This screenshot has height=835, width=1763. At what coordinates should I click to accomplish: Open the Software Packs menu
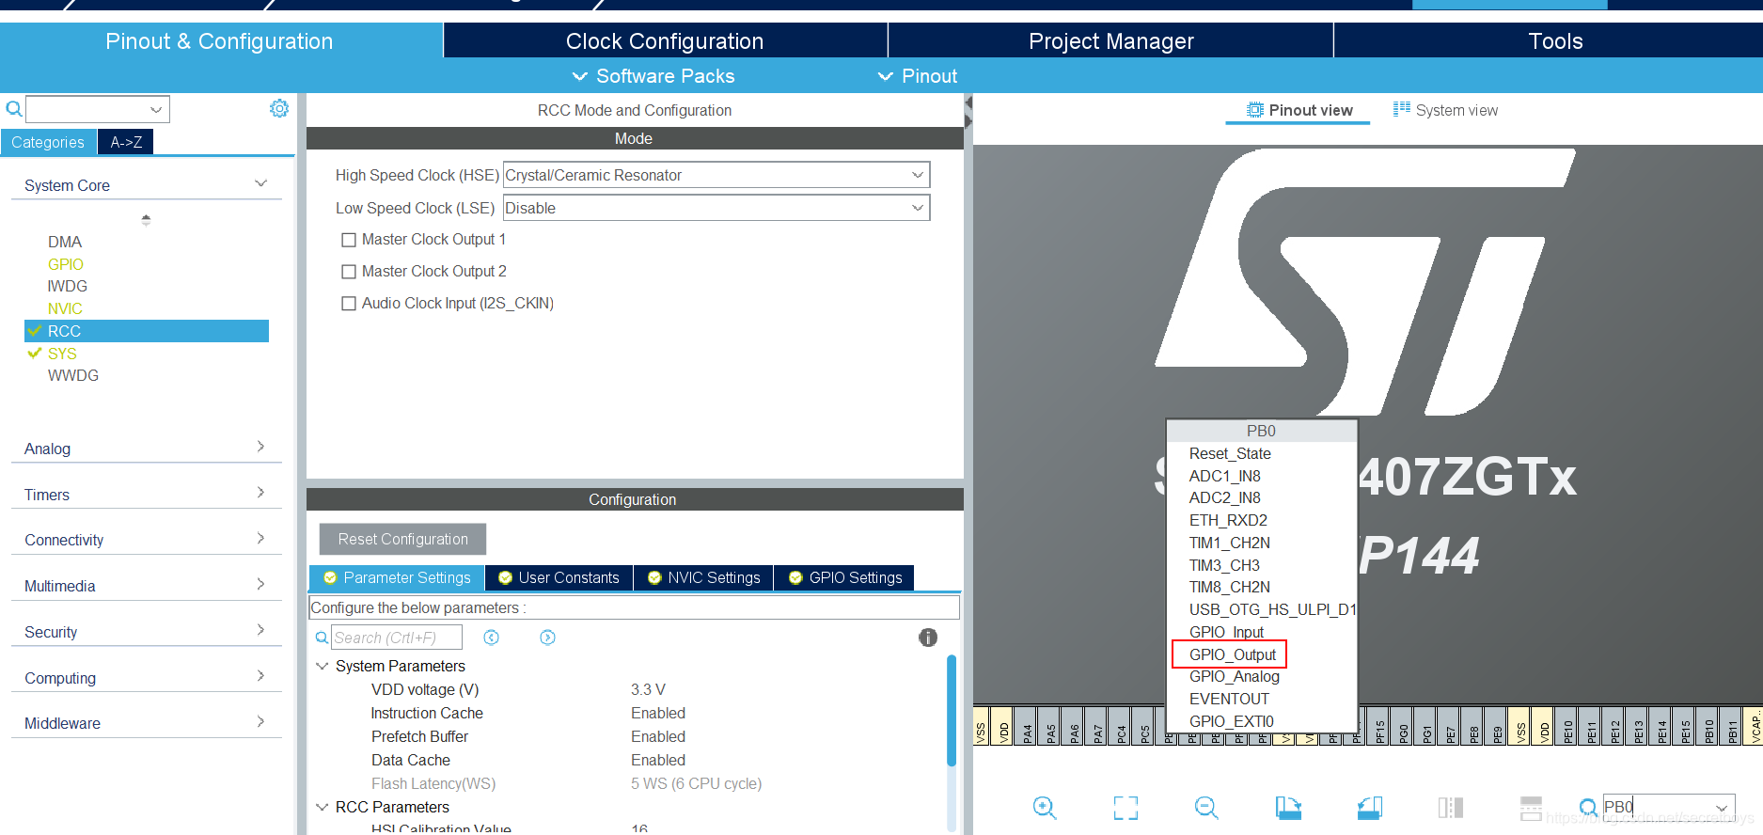653,76
